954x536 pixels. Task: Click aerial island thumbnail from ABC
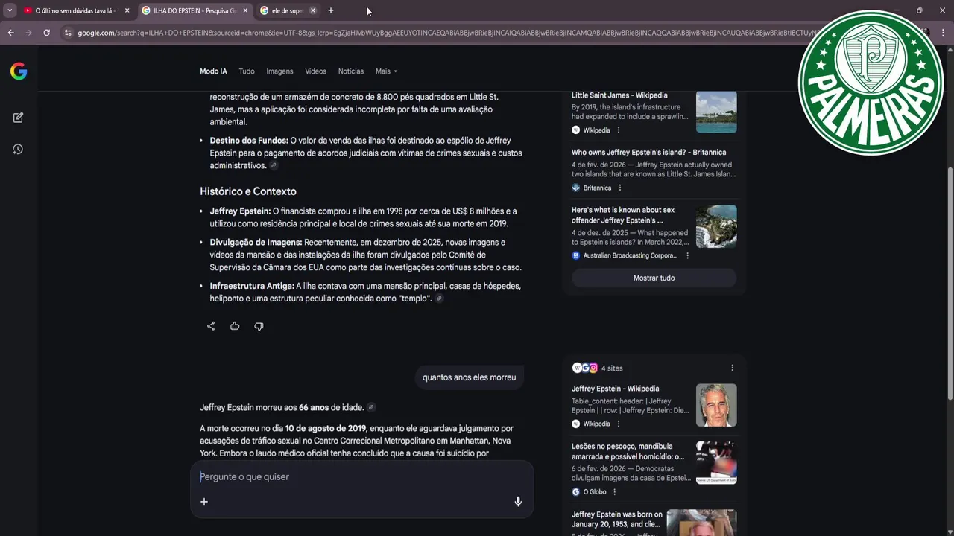pyautogui.click(x=716, y=226)
